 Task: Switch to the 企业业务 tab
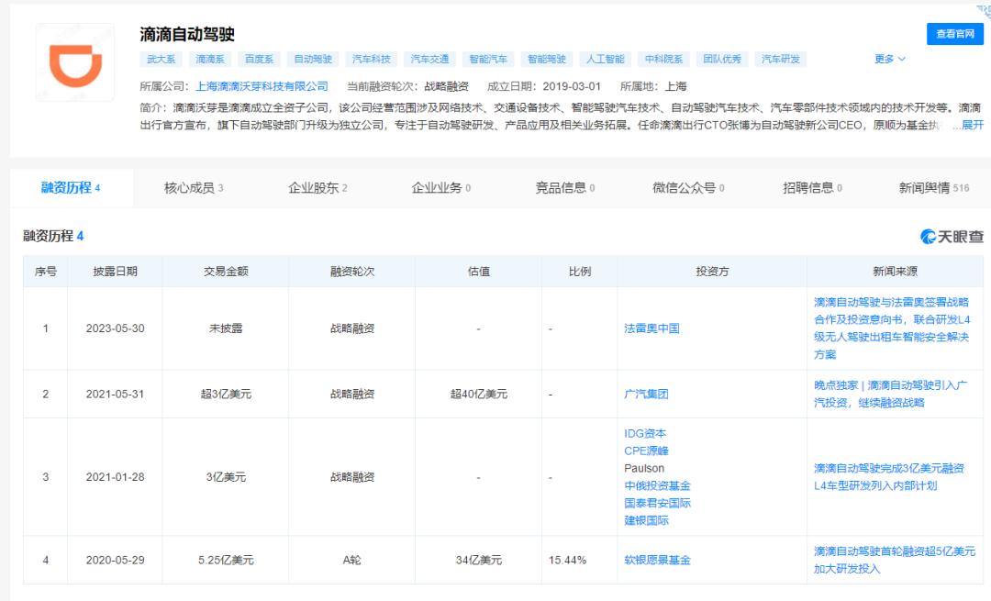pos(441,188)
